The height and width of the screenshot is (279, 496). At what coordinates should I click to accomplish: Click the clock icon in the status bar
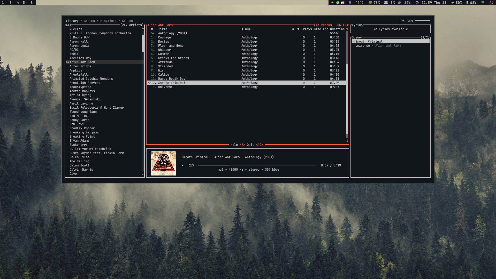click(417, 3)
